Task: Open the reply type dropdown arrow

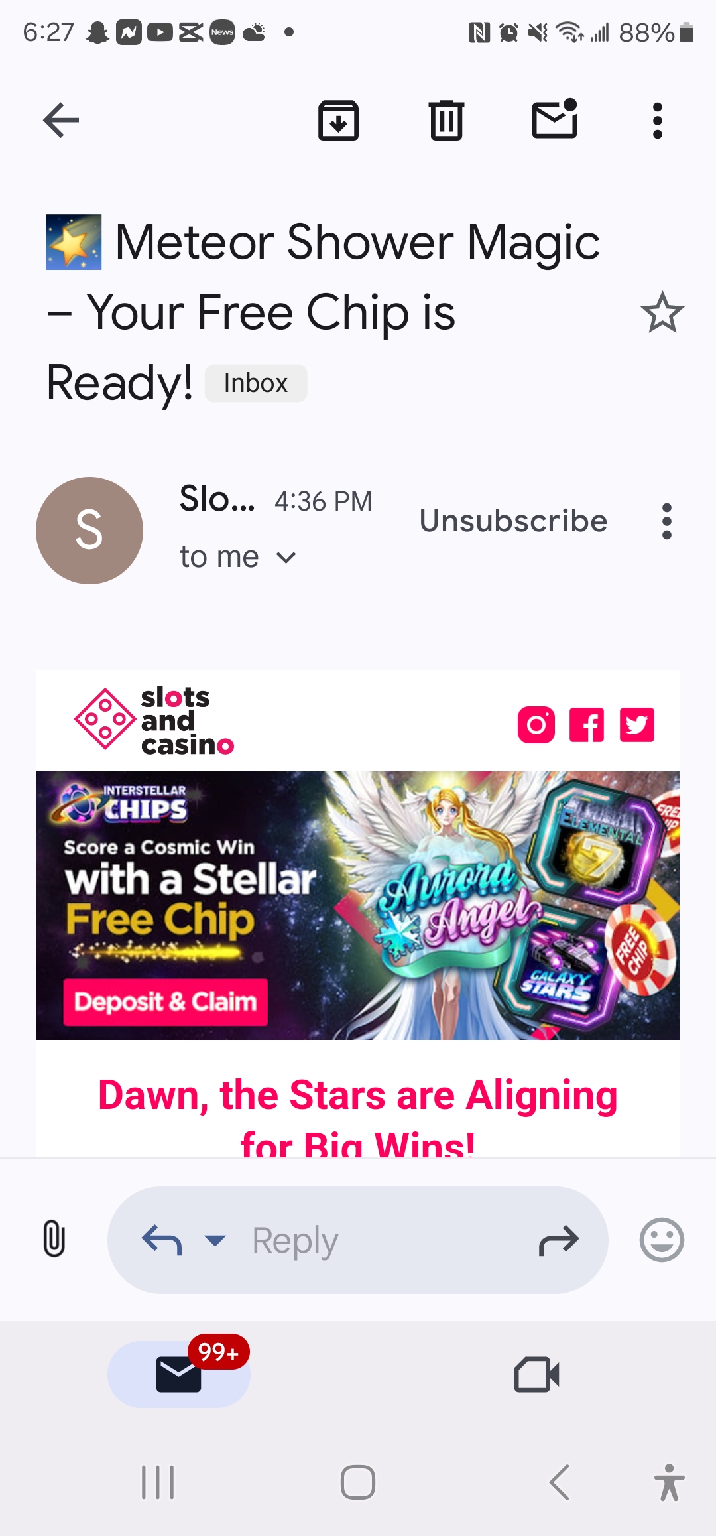Action: pyautogui.click(x=215, y=1240)
